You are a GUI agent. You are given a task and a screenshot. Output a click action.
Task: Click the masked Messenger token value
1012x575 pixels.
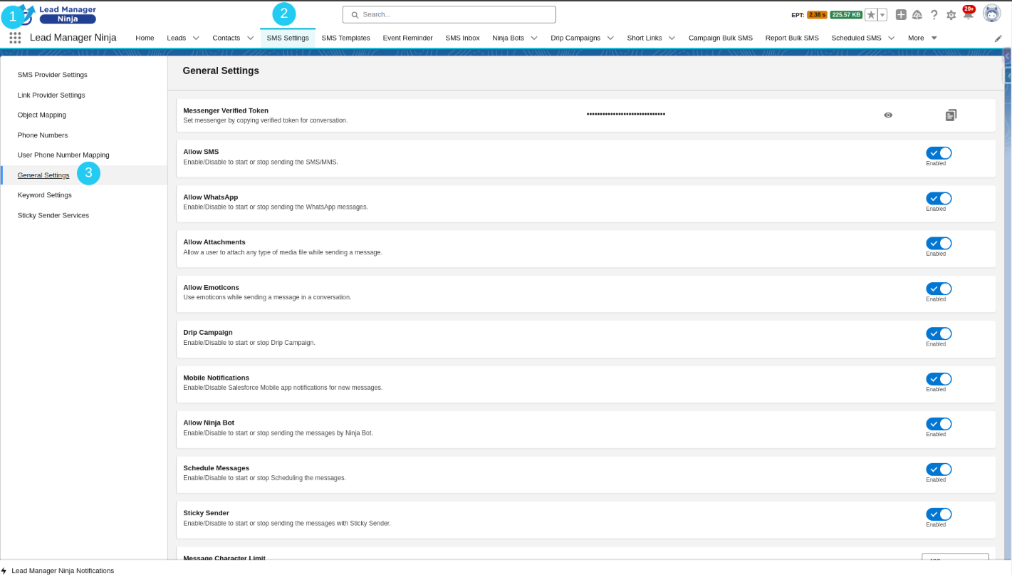point(626,114)
